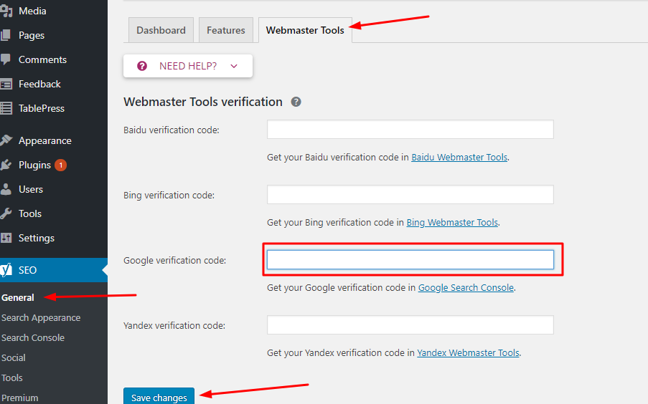Click the Yoast SEO logo icon in sidebar
Viewport: 648px width, 404px height.
click(x=6, y=270)
